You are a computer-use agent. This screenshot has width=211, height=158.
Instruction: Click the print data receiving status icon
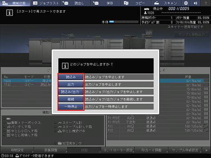click(17, 156)
